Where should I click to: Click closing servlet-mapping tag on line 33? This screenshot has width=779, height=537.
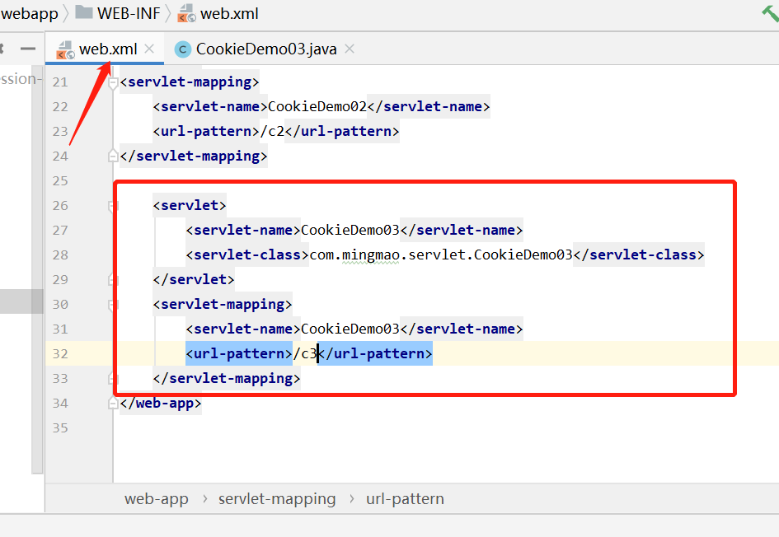227,378
